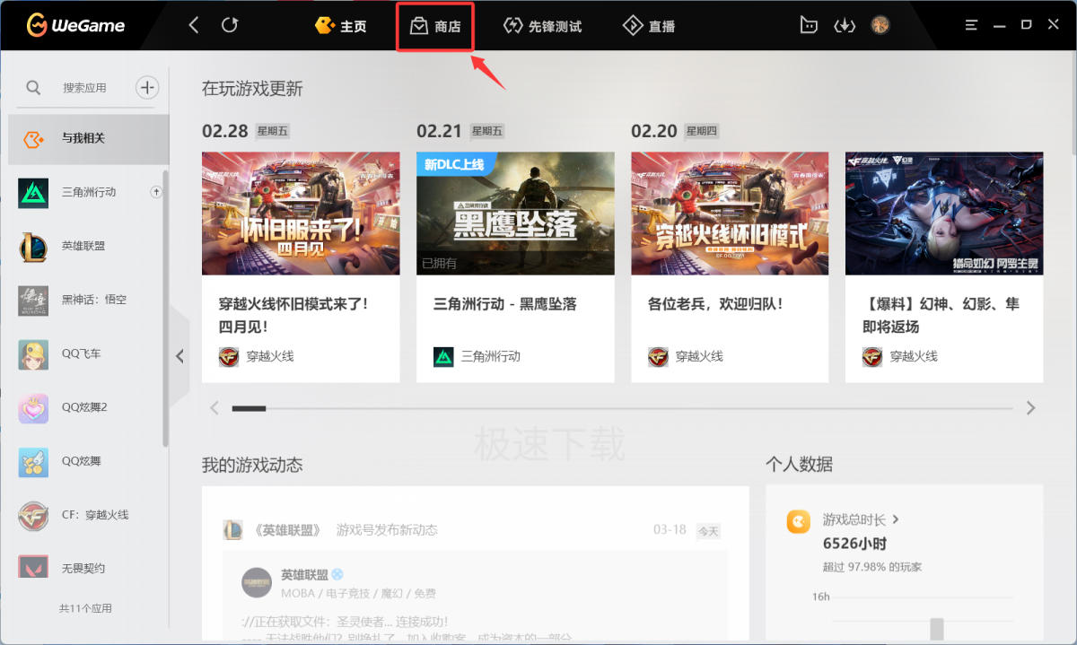Select 与我相关 in the sidebar
This screenshot has width=1077, height=645.
(x=89, y=139)
